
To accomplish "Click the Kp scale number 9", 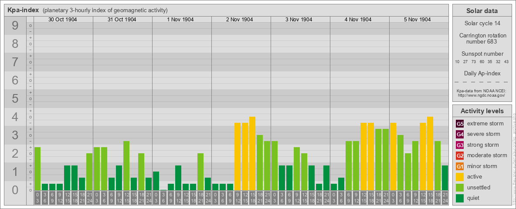I will pyautogui.click(x=15, y=26).
